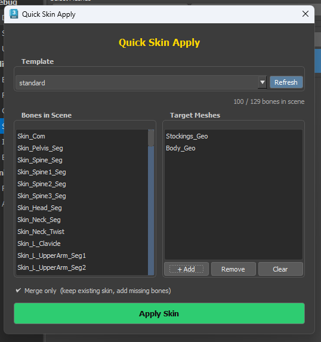
Task: Select Stockings_Geo in Target Meshes
Action: [233, 136]
